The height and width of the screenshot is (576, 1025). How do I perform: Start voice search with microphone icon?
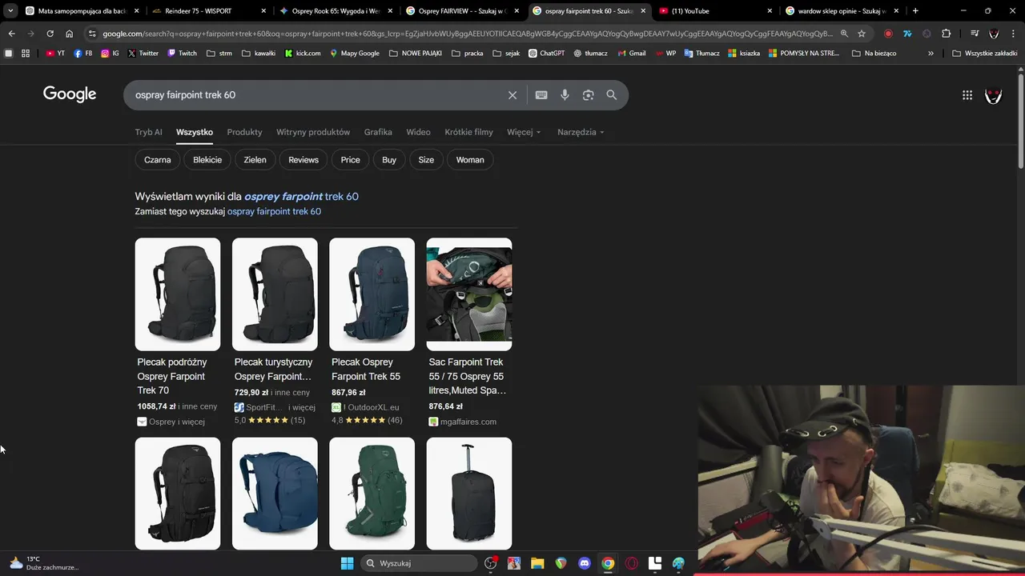tap(565, 95)
